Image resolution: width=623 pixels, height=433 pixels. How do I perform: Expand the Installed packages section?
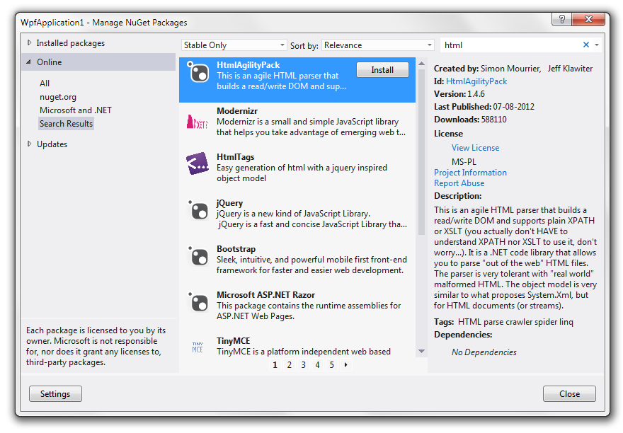click(29, 42)
